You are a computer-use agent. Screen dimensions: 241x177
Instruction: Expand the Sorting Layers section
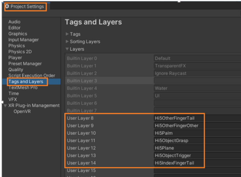click(x=67, y=42)
